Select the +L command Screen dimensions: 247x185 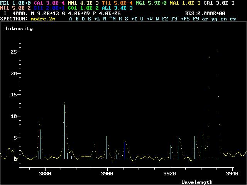point(97,19)
